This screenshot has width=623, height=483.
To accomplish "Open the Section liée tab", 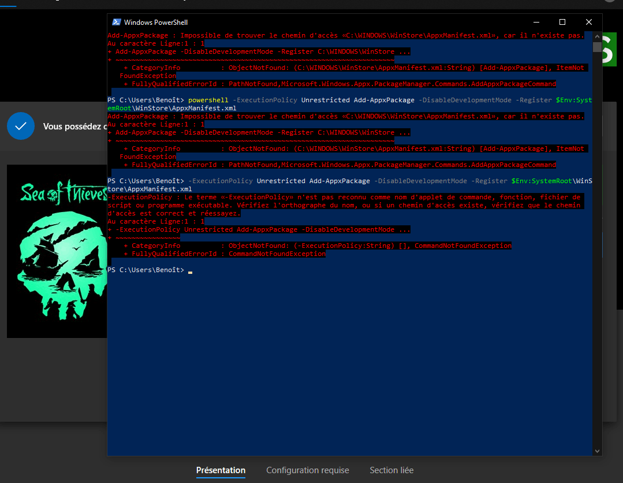I will point(392,470).
